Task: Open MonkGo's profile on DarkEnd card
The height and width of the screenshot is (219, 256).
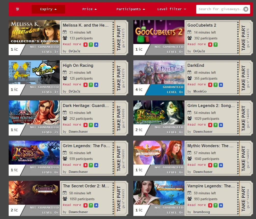Action: 200,91
